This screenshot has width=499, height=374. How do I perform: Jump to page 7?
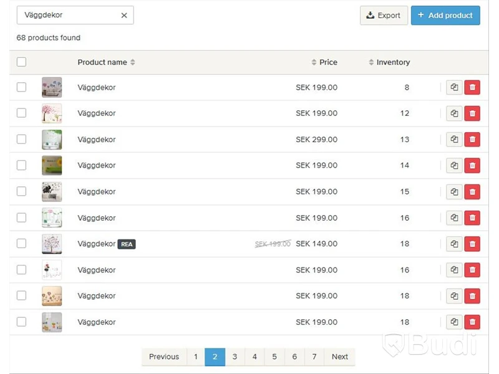tap(314, 357)
